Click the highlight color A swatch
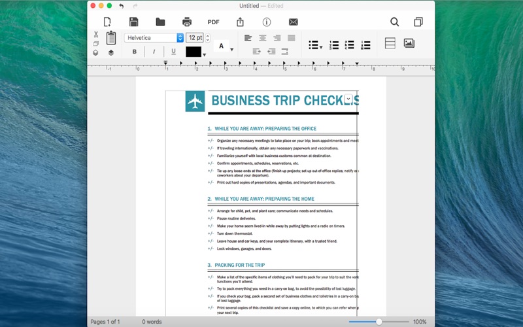Image resolution: width=523 pixels, height=327 pixels. pyautogui.click(x=221, y=46)
